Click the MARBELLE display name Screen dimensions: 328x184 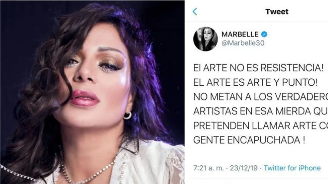pyautogui.click(x=240, y=34)
